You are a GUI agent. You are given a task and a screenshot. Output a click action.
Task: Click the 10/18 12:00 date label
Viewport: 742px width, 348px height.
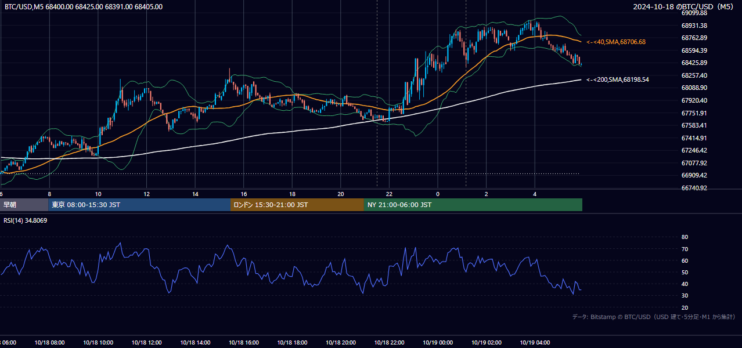click(147, 343)
